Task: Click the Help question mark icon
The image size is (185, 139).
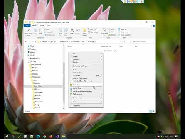Action: 154,26
